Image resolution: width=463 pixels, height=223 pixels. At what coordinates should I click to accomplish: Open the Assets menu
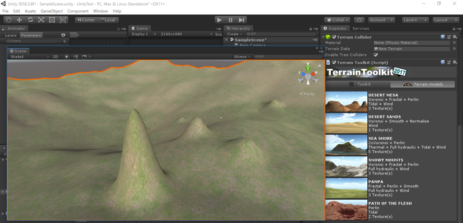[30, 11]
